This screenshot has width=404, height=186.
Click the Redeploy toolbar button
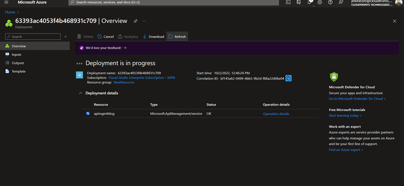(128, 36)
